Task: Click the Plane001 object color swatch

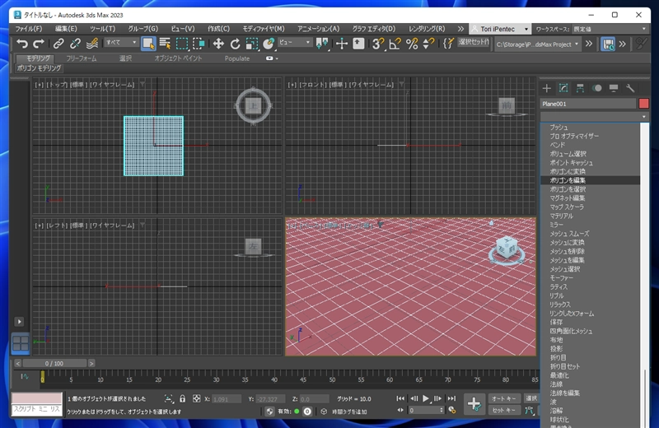Action: click(643, 104)
